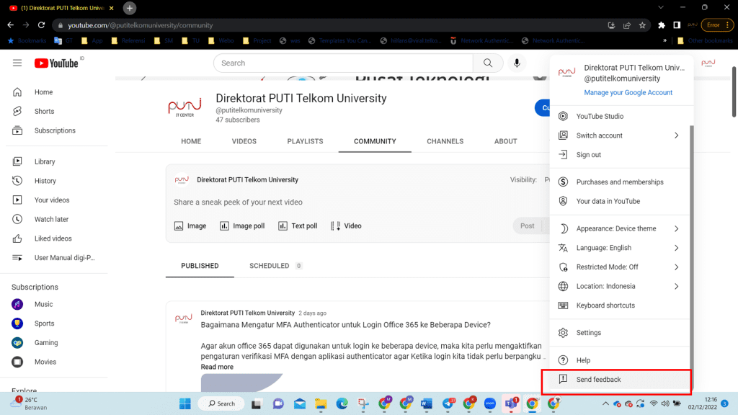The image size is (738, 415).
Task: Open Subscriptions in the sidebar
Action: [56, 131]
